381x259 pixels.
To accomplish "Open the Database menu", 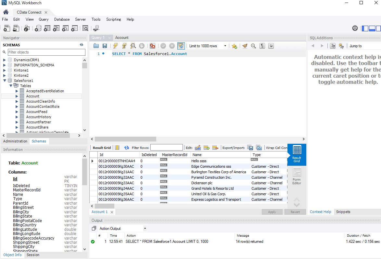I will [62, 19].
